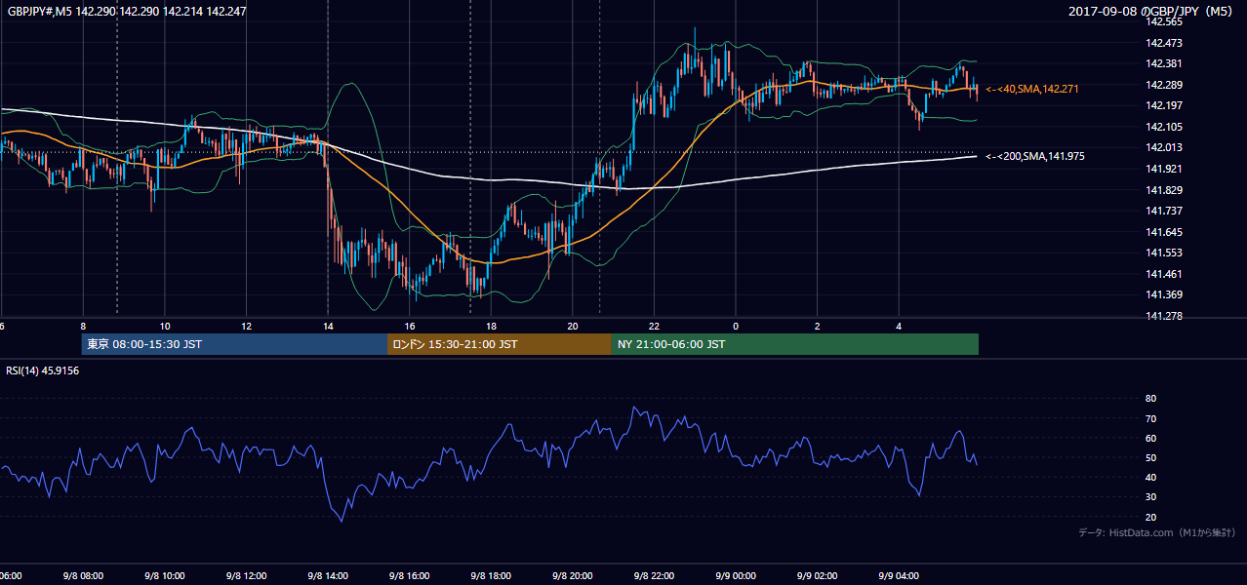Click the bottom time label 9/8 10:00
This screenshot has width=1247, height=585.
tap(165, 576)
